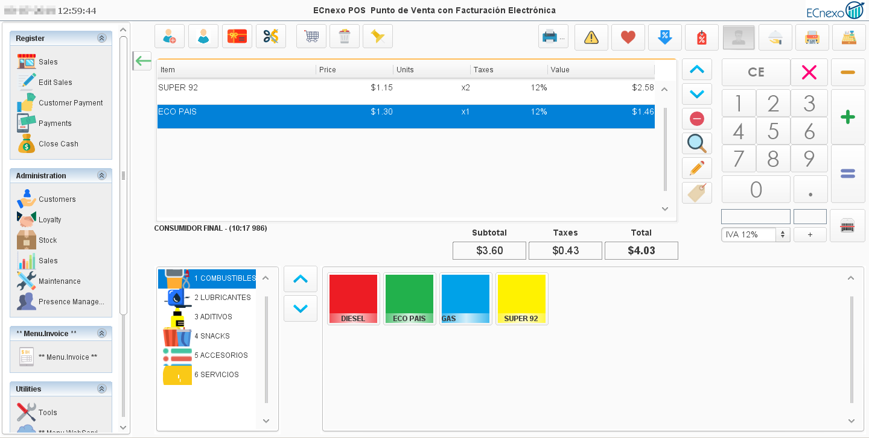Click the grayed-out user portrait button
Screen dimensions: 869x438
click(739, 37)
